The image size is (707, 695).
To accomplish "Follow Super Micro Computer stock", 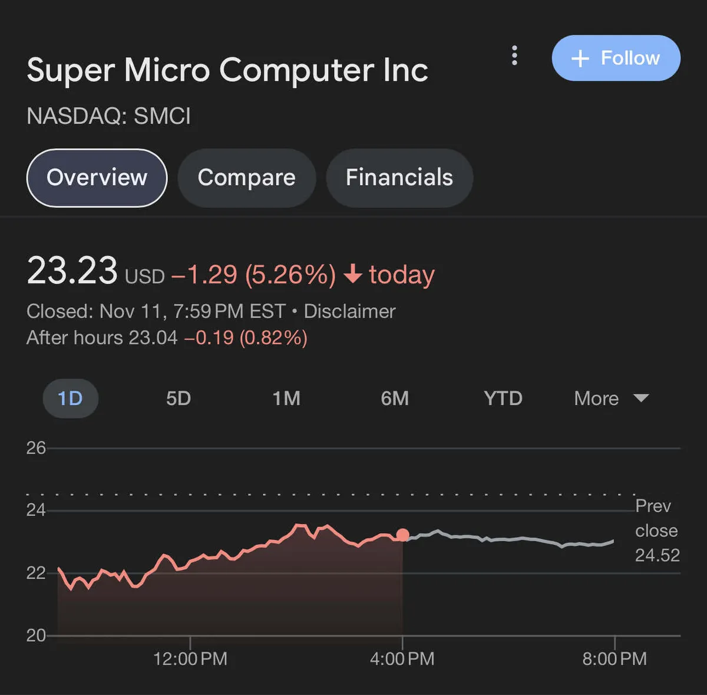I will tap(616, 58).
